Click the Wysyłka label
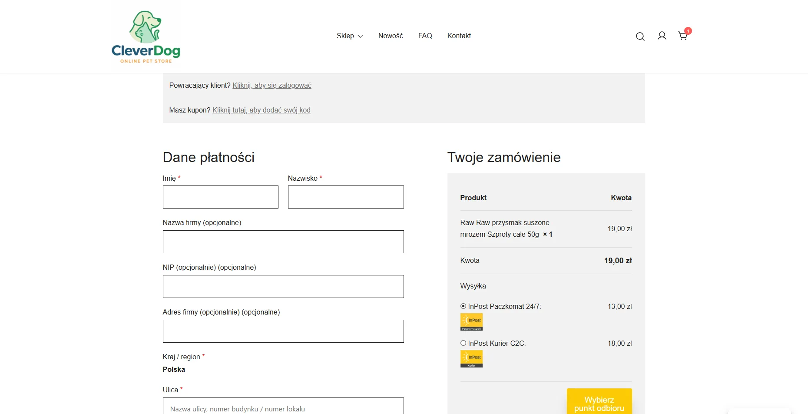This screenshot has height=414, width=808. point(473,286)
